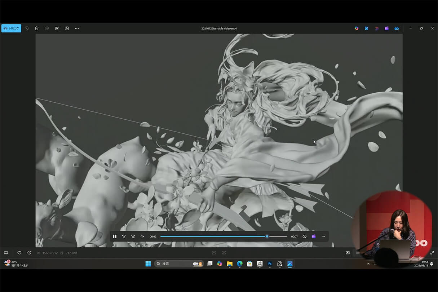This screenshot has width=438, height=292.
Task: Toggle the repeat/loop playback button
Action: pyautogui.click(x=305, y=236)
